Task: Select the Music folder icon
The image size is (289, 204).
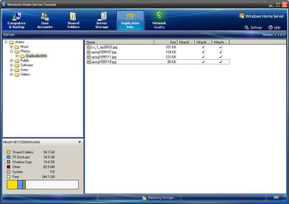Action: click(x=17, y=46)
